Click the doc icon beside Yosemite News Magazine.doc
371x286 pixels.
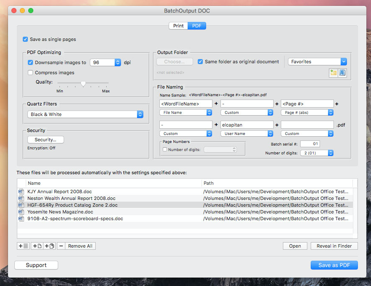coord(21,212)
